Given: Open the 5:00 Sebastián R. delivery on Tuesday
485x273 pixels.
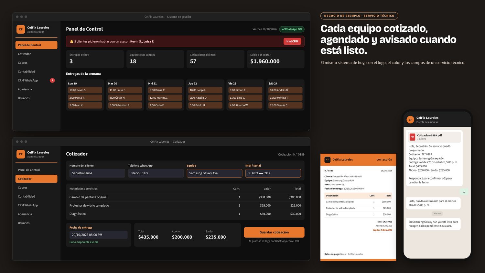Looking at the screenshot, I should click(125, 105).
